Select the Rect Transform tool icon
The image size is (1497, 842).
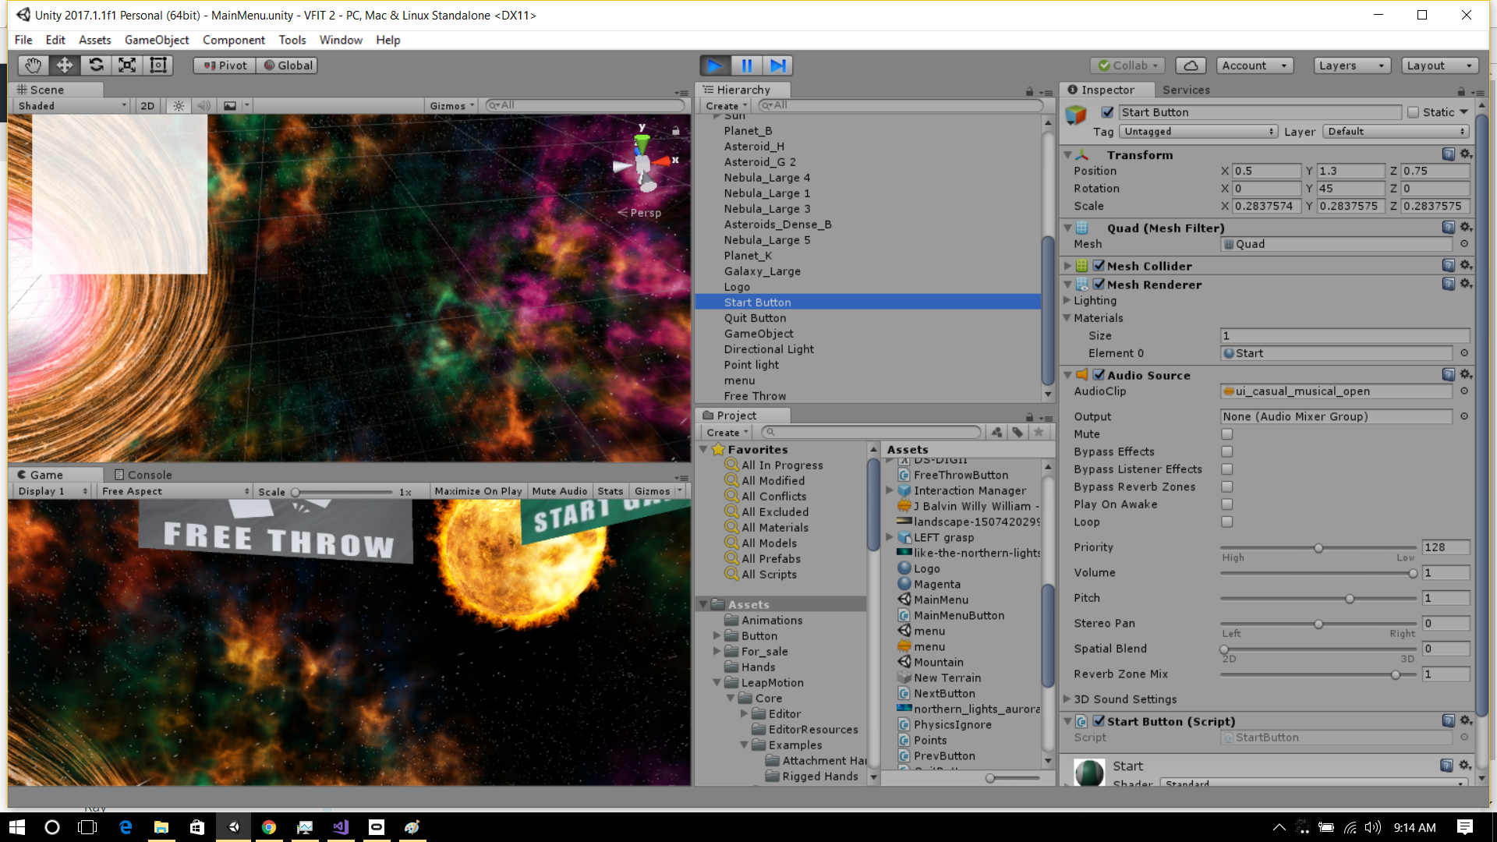158,65
